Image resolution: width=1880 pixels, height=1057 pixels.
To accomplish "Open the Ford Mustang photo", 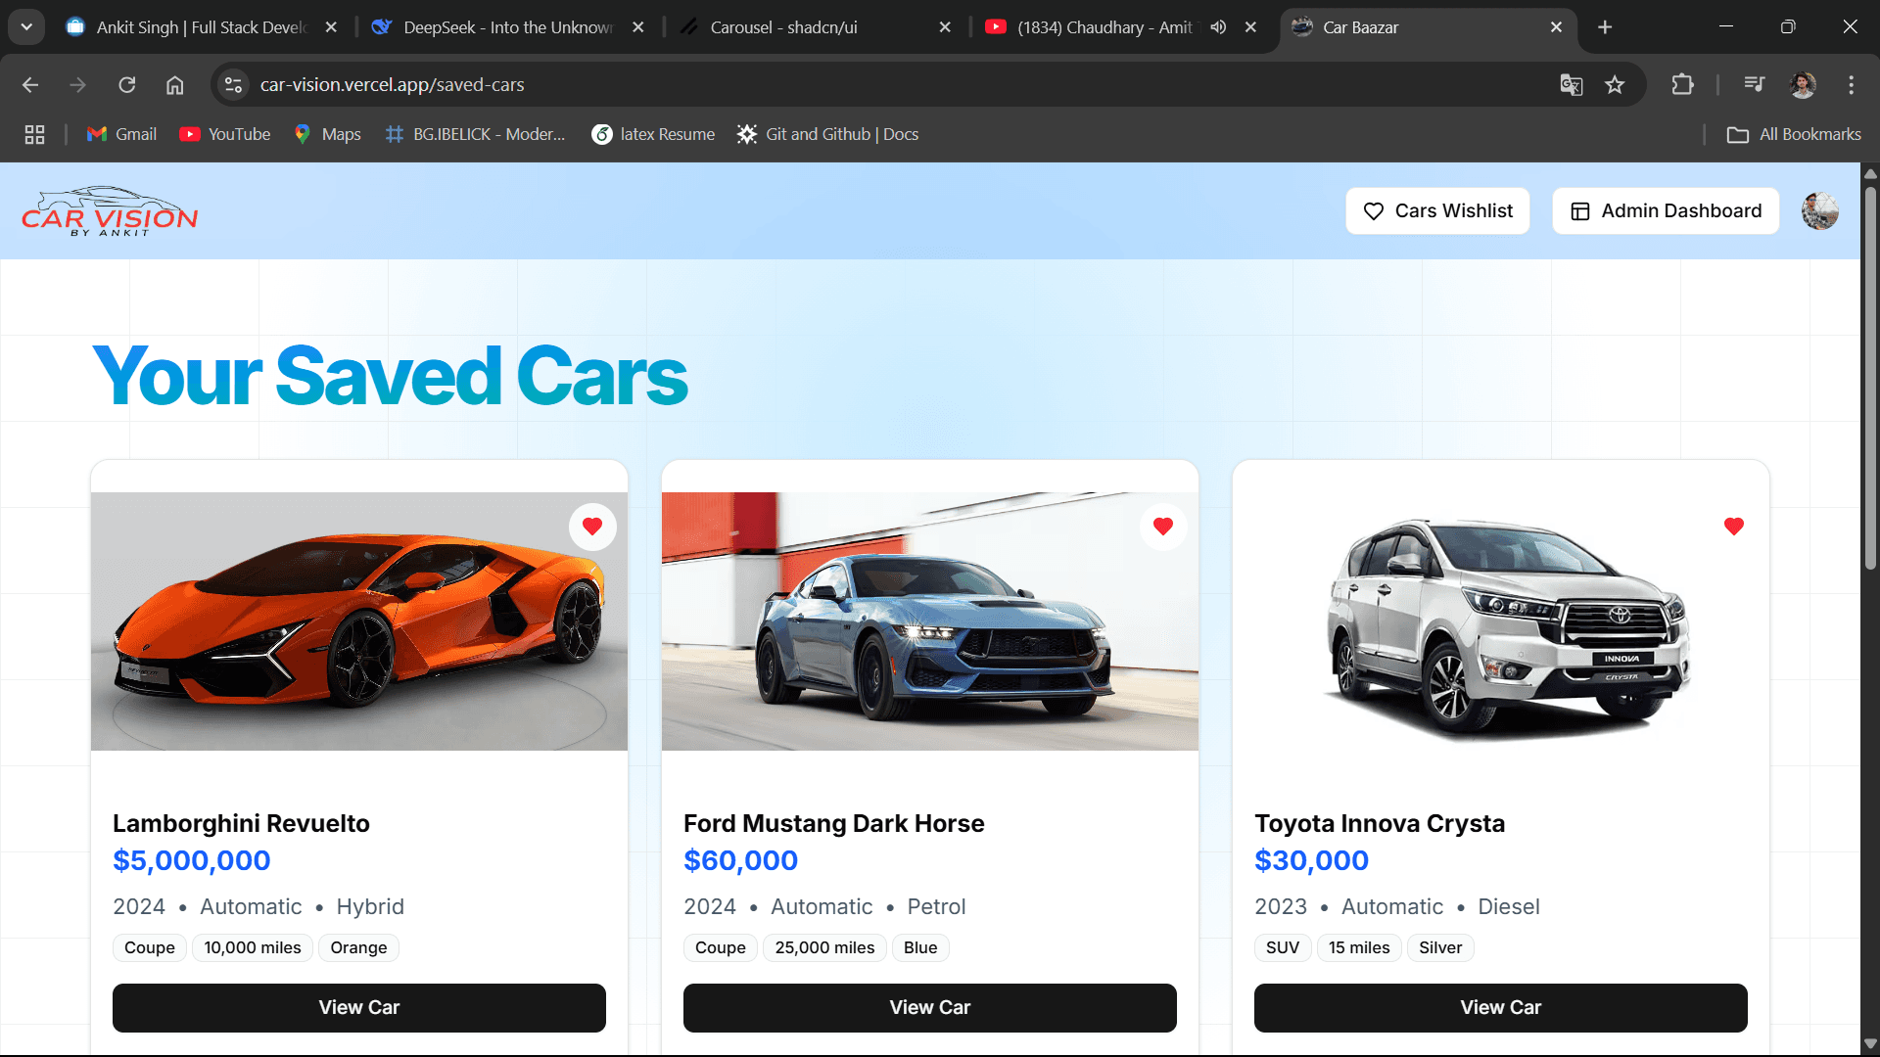I will [x=930, y=621].
